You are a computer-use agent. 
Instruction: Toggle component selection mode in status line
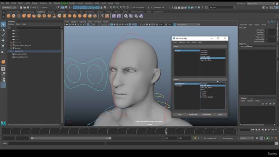pyautogui.click(x=66, y=7)
